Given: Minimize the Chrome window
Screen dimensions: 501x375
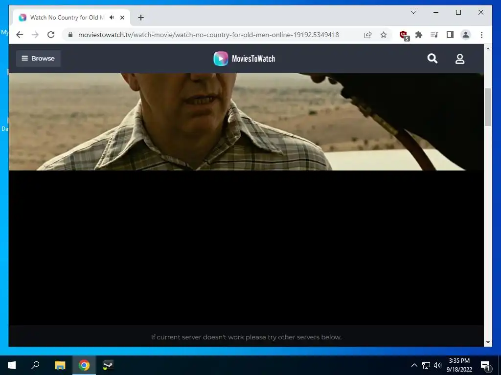Looking at the screenshot, I should [436, 12].
